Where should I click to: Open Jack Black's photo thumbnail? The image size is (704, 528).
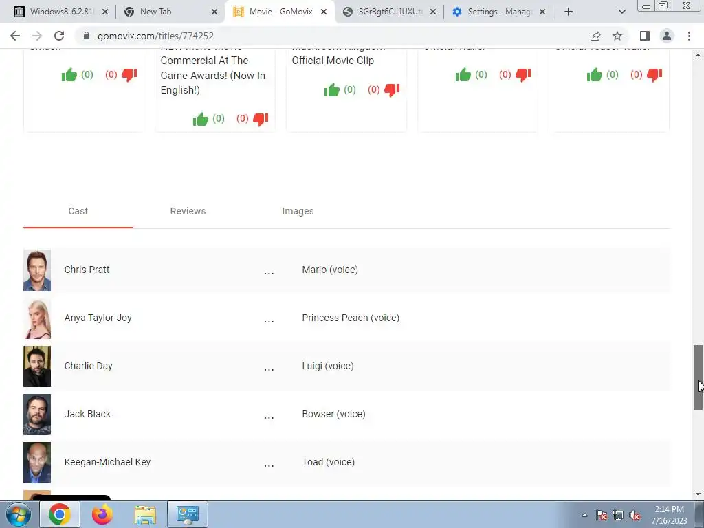point(37,415)
